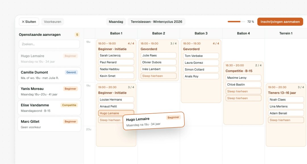Viewport: 307px width, 164px height.
Task: Select player Julie Raes
Action: 159,56
